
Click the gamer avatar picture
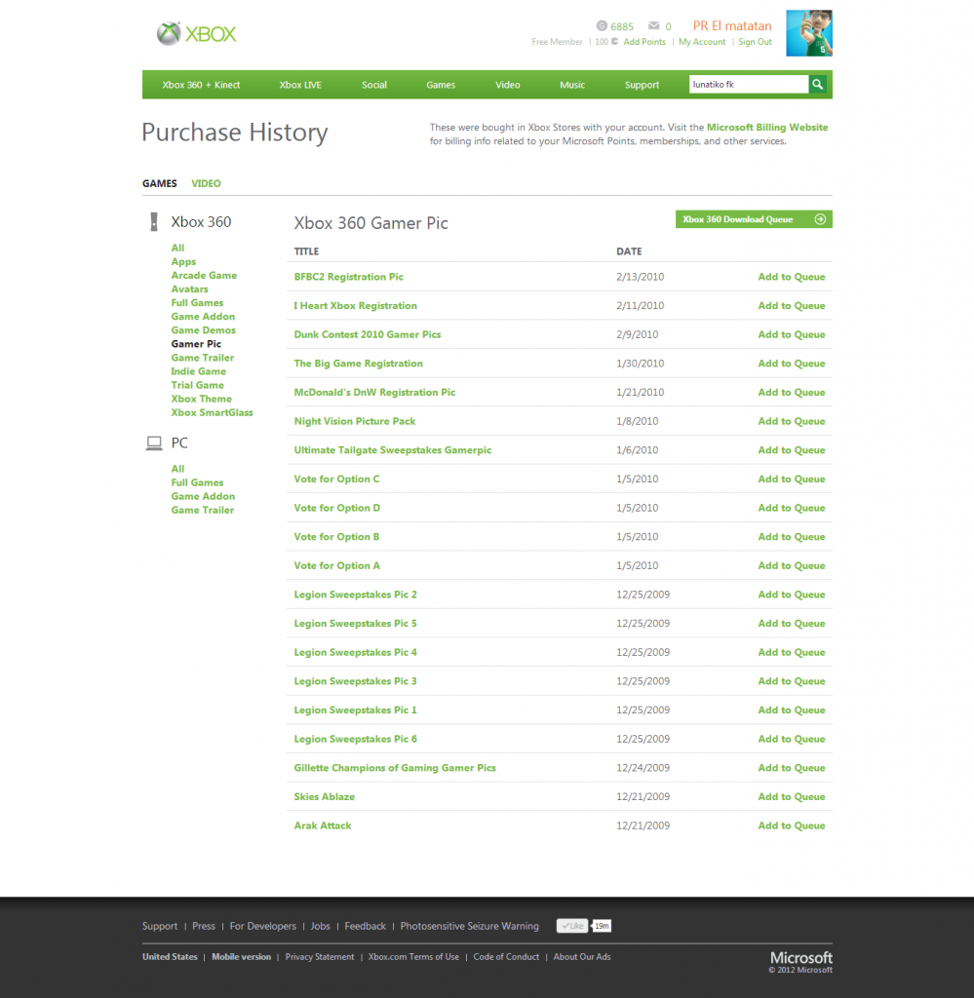point(808,34)
